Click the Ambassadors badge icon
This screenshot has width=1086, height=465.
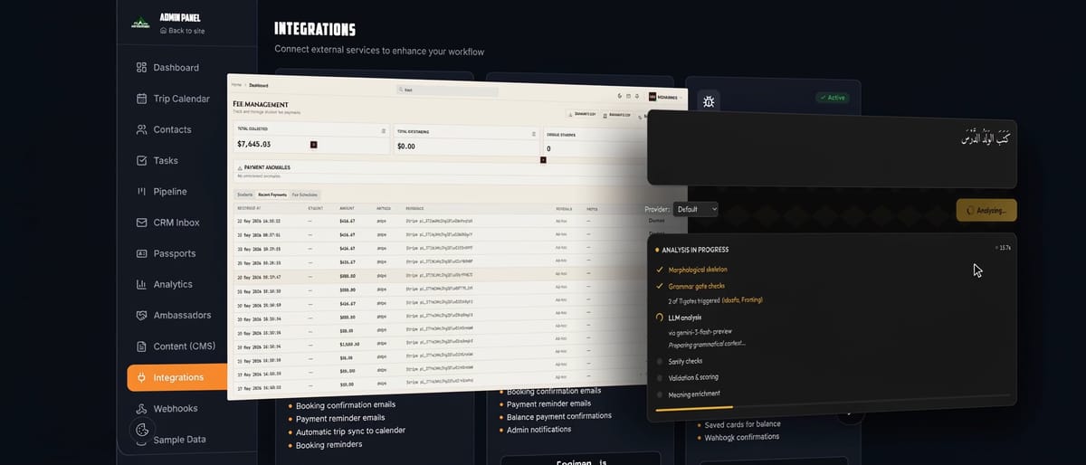[x=141, y=315]
